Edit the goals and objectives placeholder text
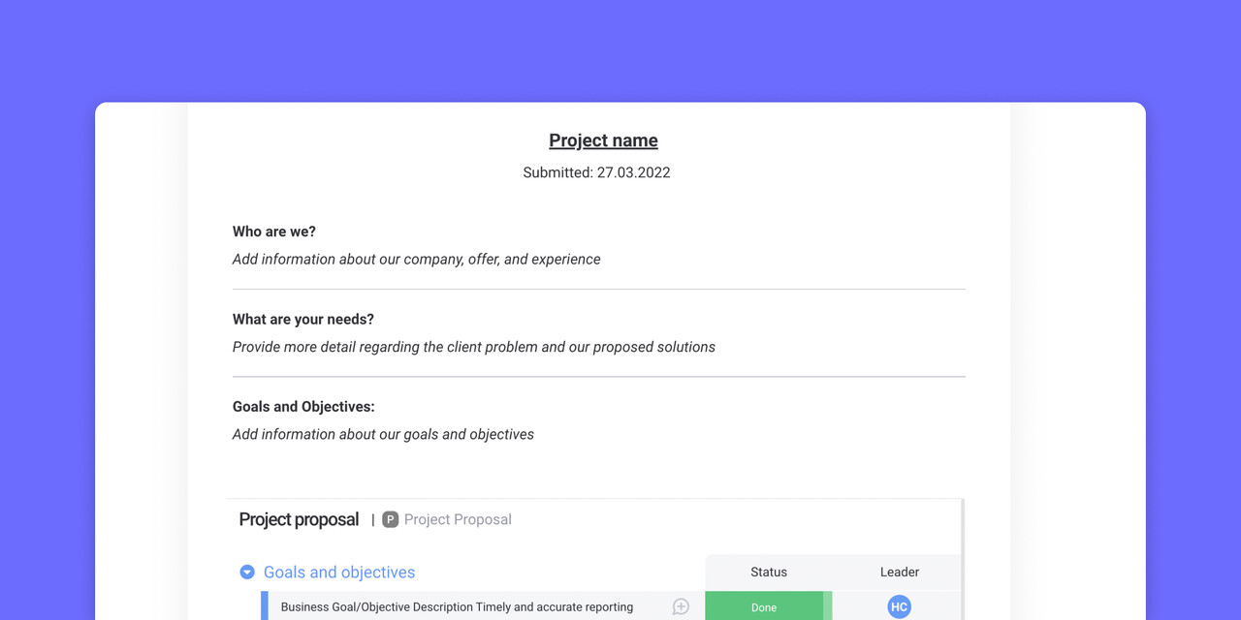 click(x=383, y=435)
